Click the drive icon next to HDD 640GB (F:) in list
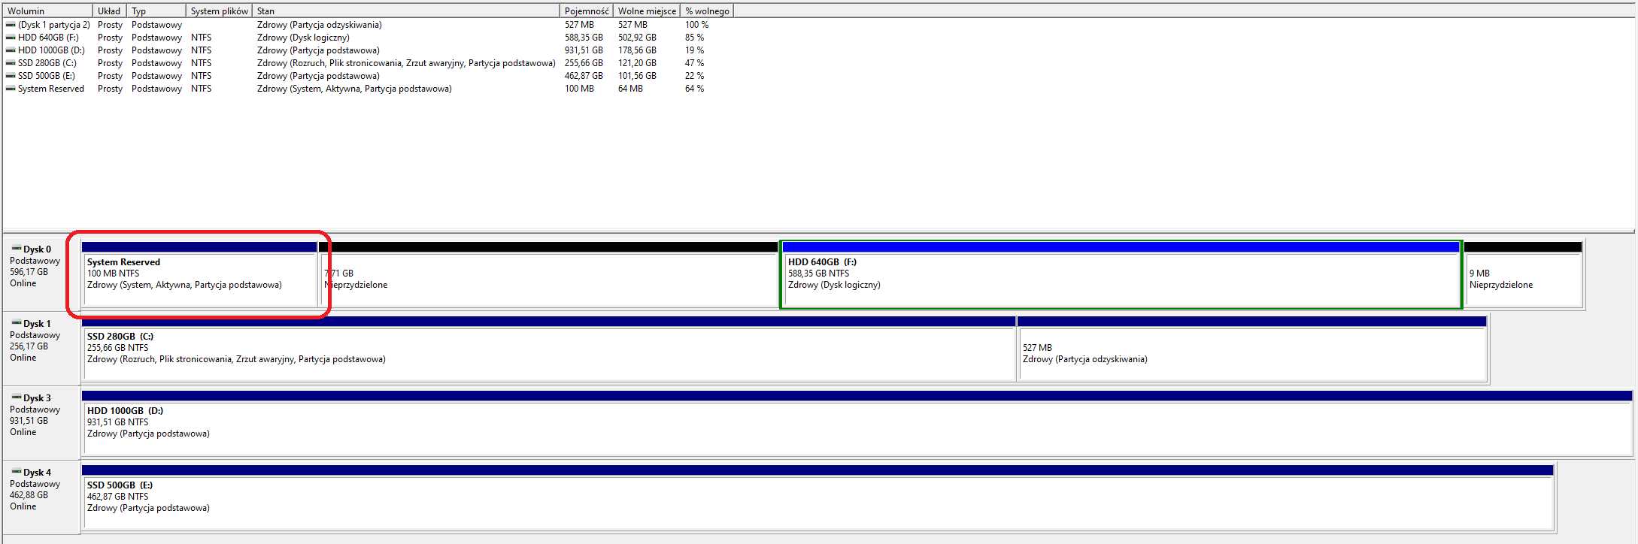1638x544 pixels. click(11, 38)
